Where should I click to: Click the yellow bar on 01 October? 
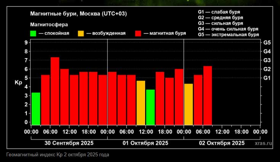point(141,103)
